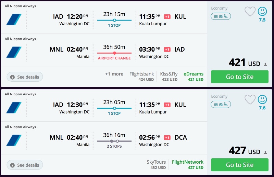Show the +1 more booking providers
274x177 pixels.
coord(114,74)
